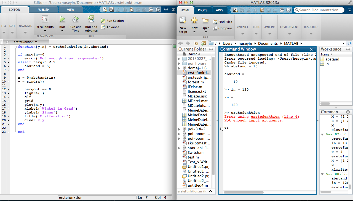Expand the VARIABLE ribbon section

click(x=242, y=33)
